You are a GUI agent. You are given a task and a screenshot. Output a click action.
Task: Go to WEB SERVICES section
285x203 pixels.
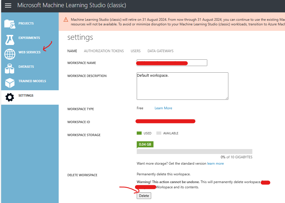click(29, 52)
